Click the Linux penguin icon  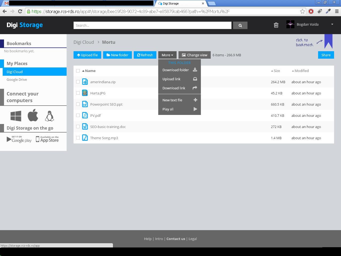50,116
